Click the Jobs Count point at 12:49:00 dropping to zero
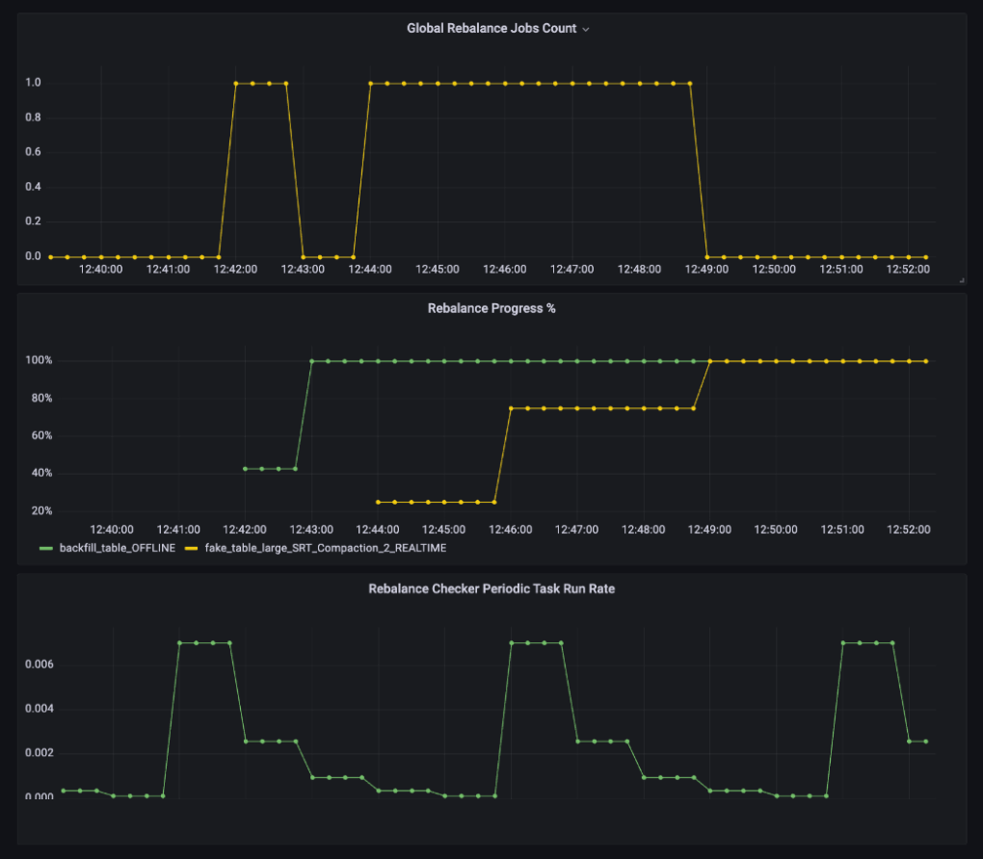The height and width of the screenshot is (859, 983). pyautogui.click(x=707, y=257)
